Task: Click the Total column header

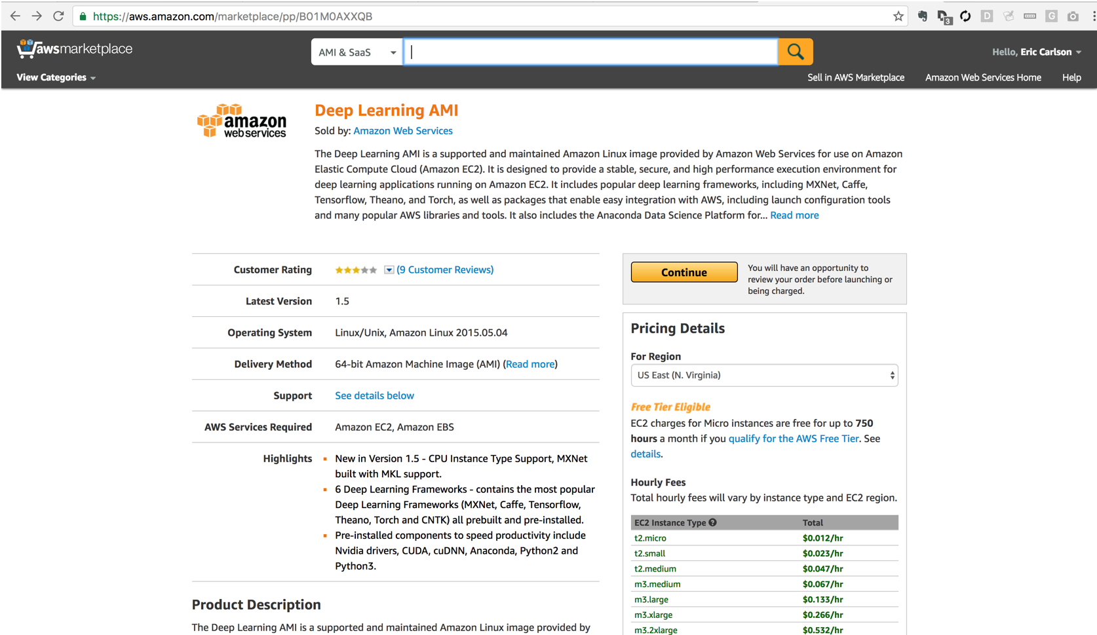Action: click(x=813, y=522)
